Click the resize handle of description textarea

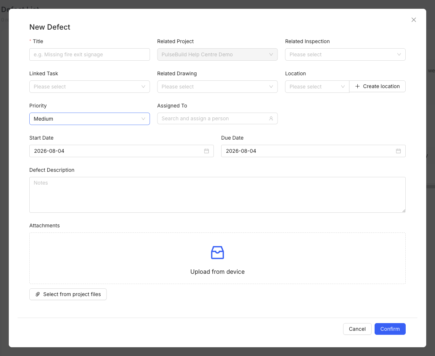click(x=404, y=211)
